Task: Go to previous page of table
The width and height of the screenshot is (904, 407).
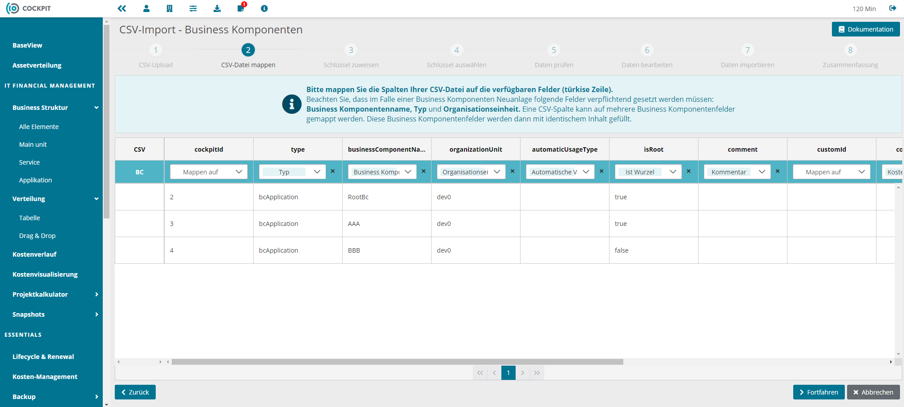Action: 494,373
